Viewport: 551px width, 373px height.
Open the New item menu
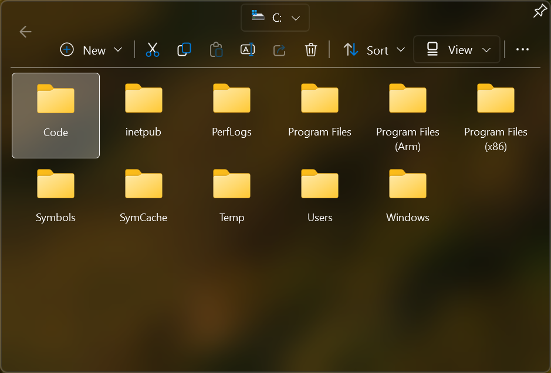91,50
